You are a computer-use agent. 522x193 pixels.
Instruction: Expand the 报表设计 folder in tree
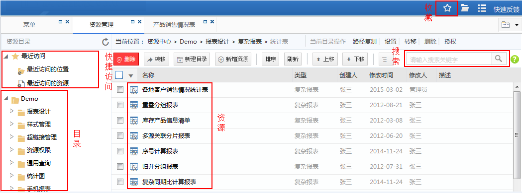(x=11, y=111)
